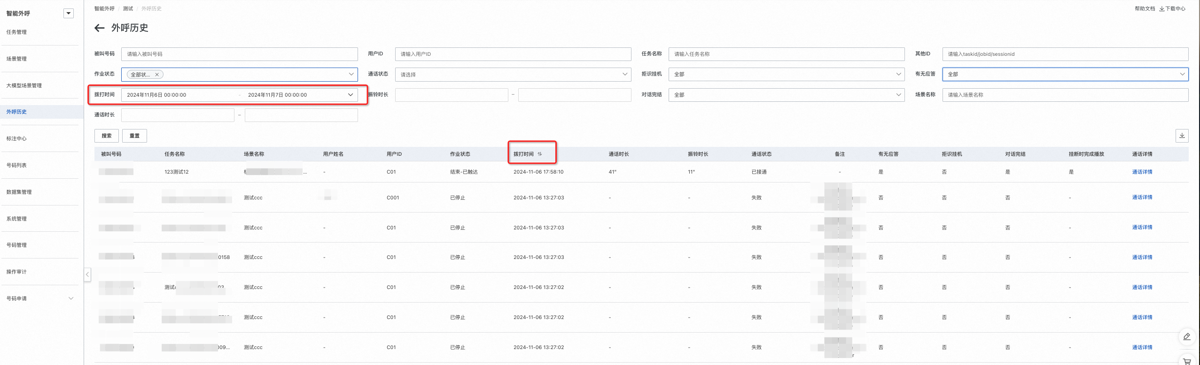Go to 号码列表 in sidebar
Viewport: 1200px width, 365px height.
click(16, 165)
